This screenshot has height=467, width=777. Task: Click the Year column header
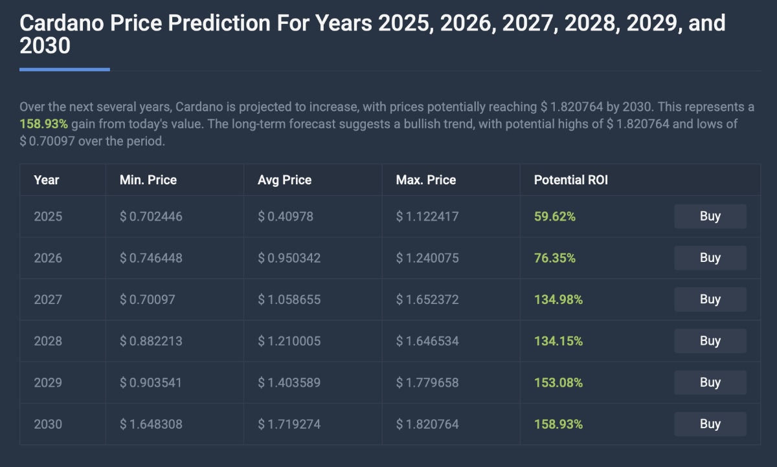(47, 180)
